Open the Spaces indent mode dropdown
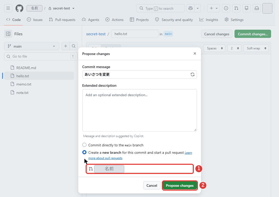This screenshot has width=279, height=197. point(214,48)
